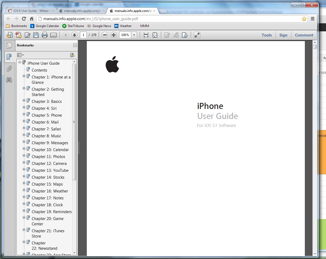The width and height of the screenshot is (326, 259).
Task: Click the address bar URL
Action: tap(90, 19)
